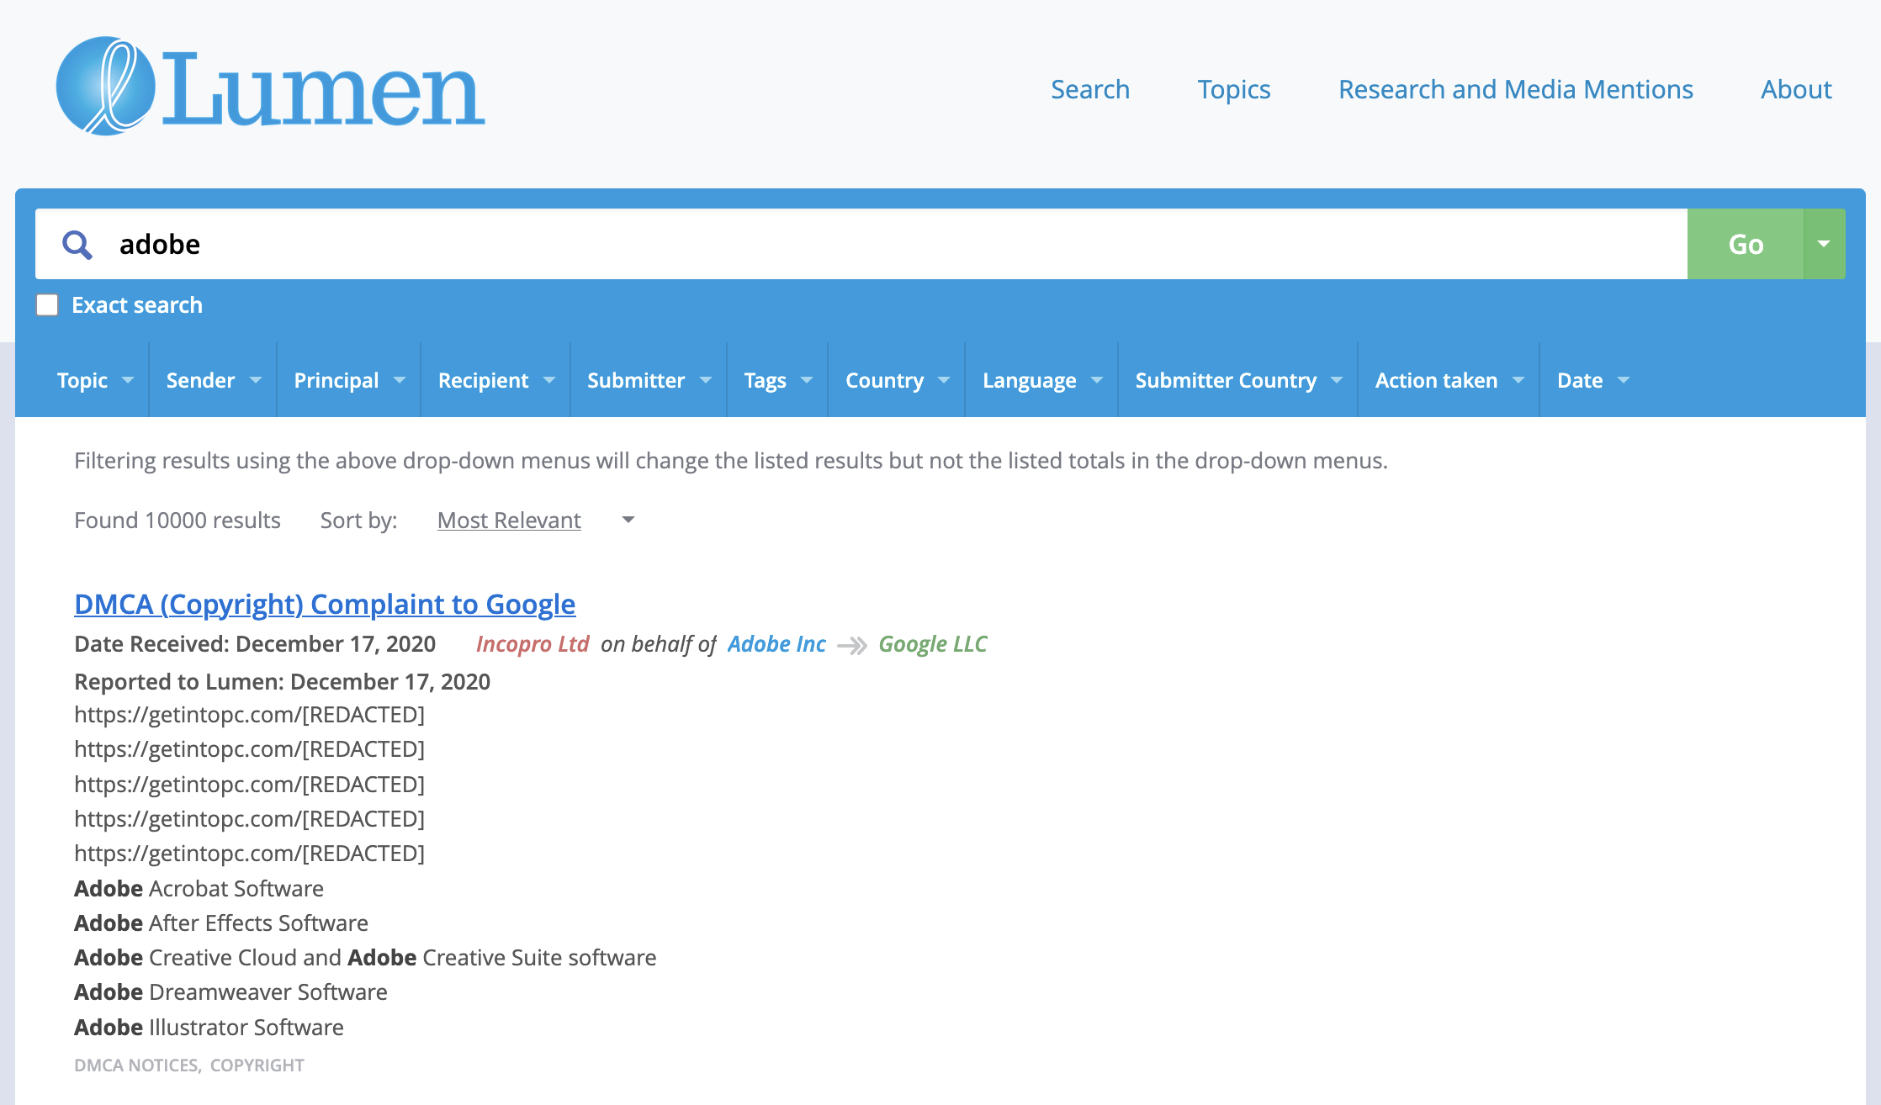Click the Adobe After Effects Software line
Image resolution: width=1881 pixels, height=1105 pixels.
point(221,923)
